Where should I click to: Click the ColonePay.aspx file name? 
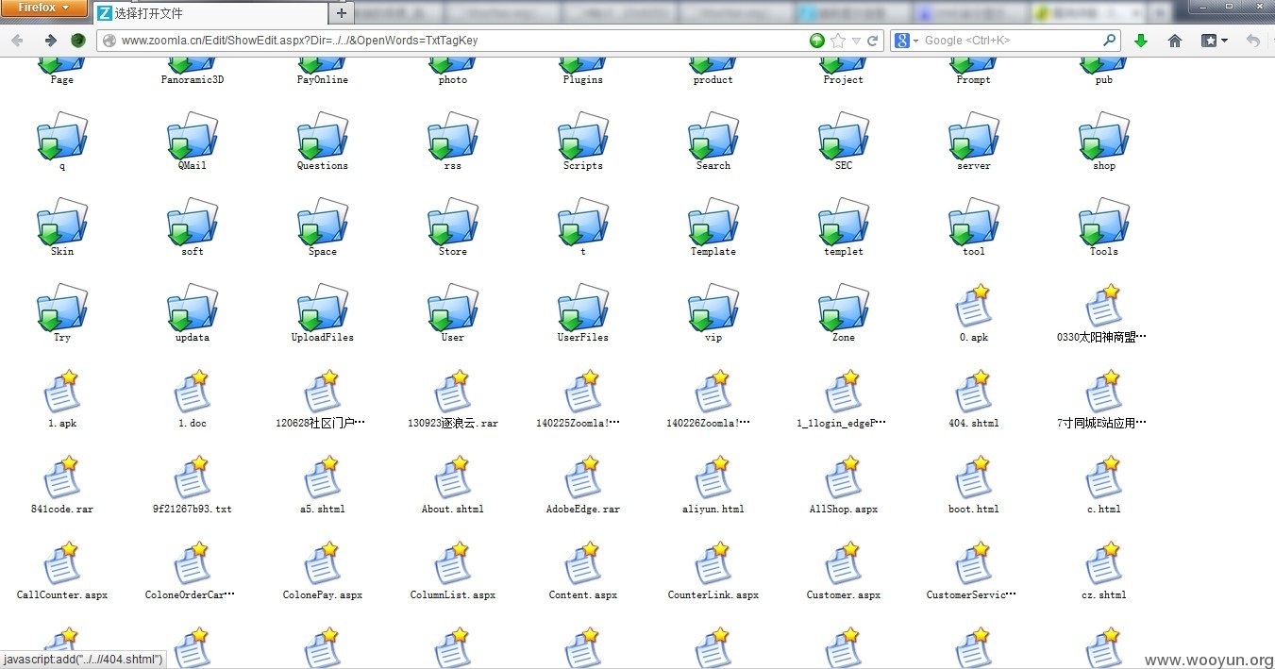click(323, 595)
